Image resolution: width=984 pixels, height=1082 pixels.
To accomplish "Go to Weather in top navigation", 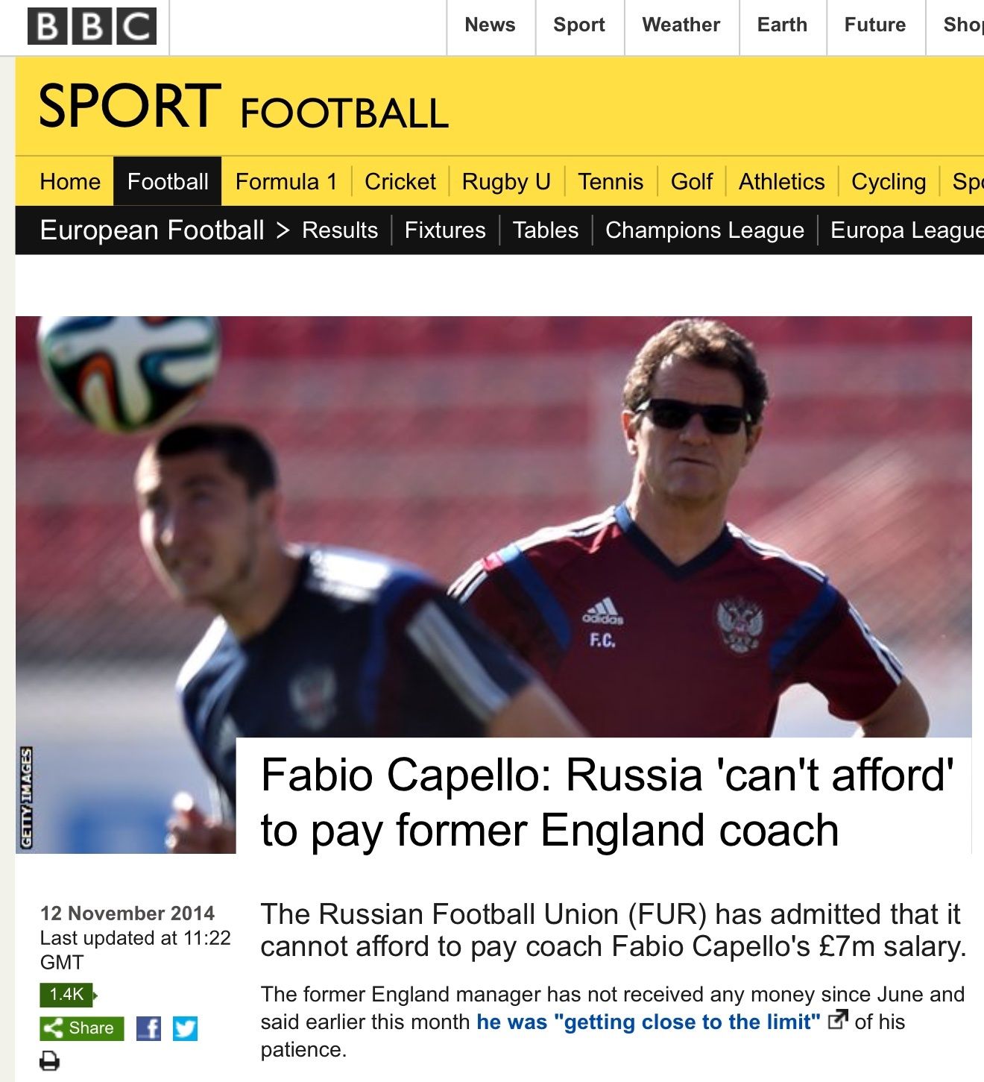I will click(681, 25).
